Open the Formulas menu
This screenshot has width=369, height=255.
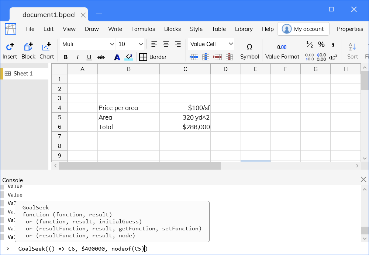coord(143,29)
